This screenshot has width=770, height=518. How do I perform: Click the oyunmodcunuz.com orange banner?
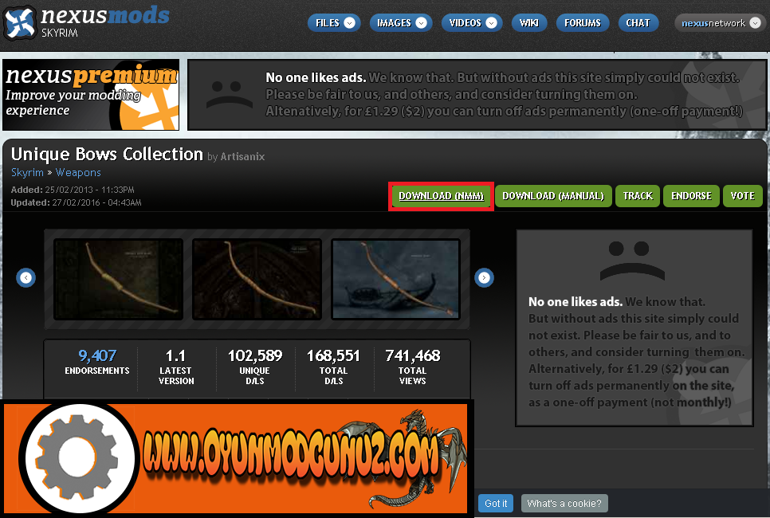point(237,458)
